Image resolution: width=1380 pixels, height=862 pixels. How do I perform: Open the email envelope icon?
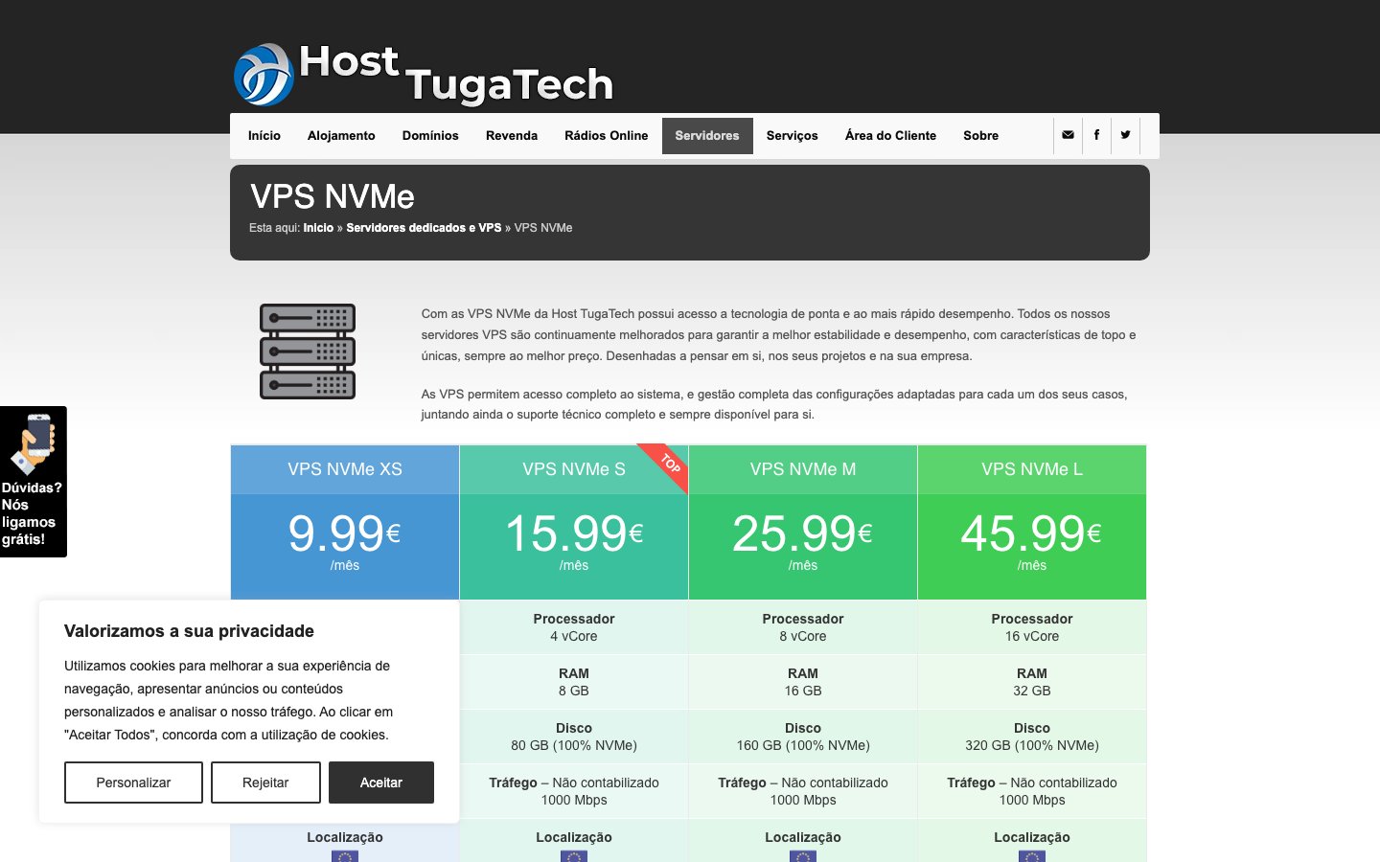coord(1068,135)
